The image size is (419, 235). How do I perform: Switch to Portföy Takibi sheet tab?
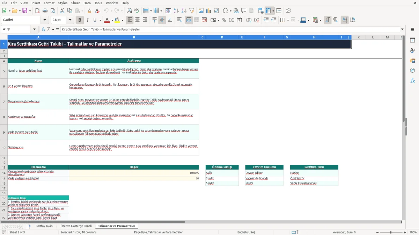coord(44,226)
